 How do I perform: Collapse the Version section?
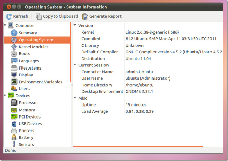pyautogui.click(x=75, y=25)
